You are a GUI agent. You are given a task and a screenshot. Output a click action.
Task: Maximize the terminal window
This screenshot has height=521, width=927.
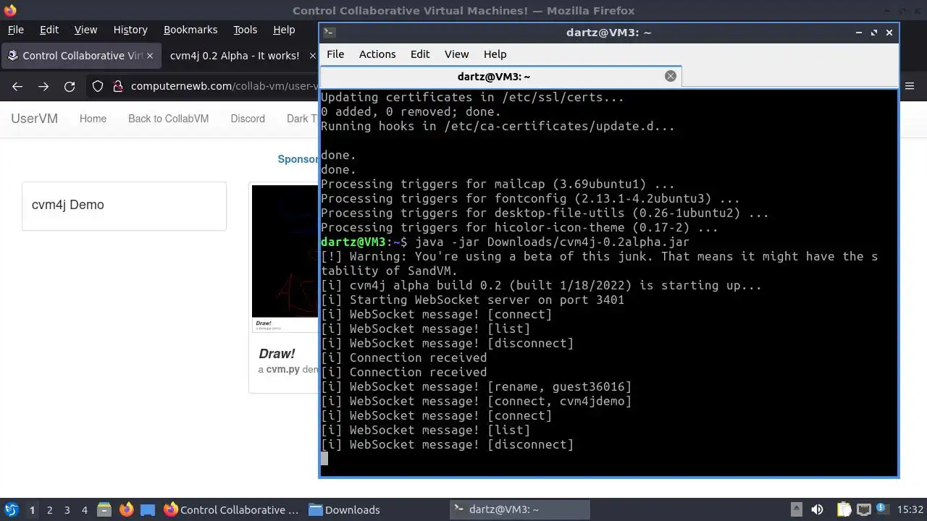pos(874,32)
